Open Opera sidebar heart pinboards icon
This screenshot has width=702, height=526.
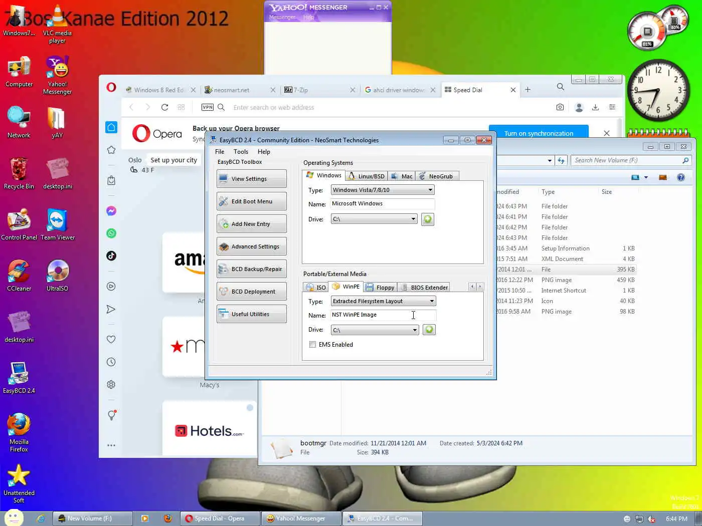111,339
